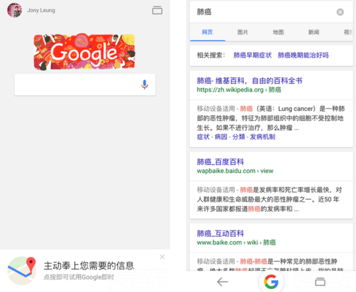
Task: Open the tab switcher icon beside Jony Leung
Action: [x=157, y=10]
